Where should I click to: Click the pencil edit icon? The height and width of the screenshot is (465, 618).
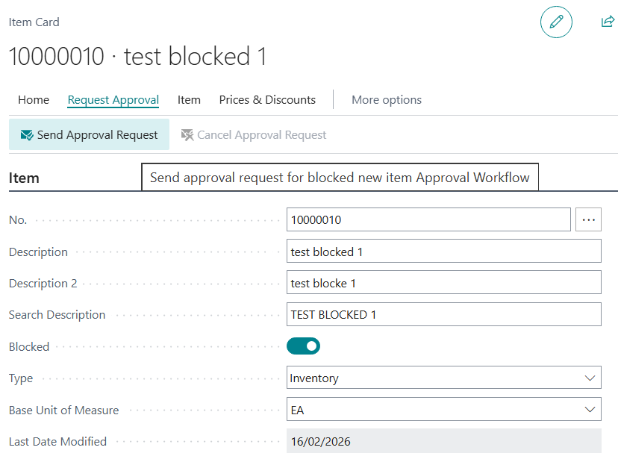coord(556,22)
